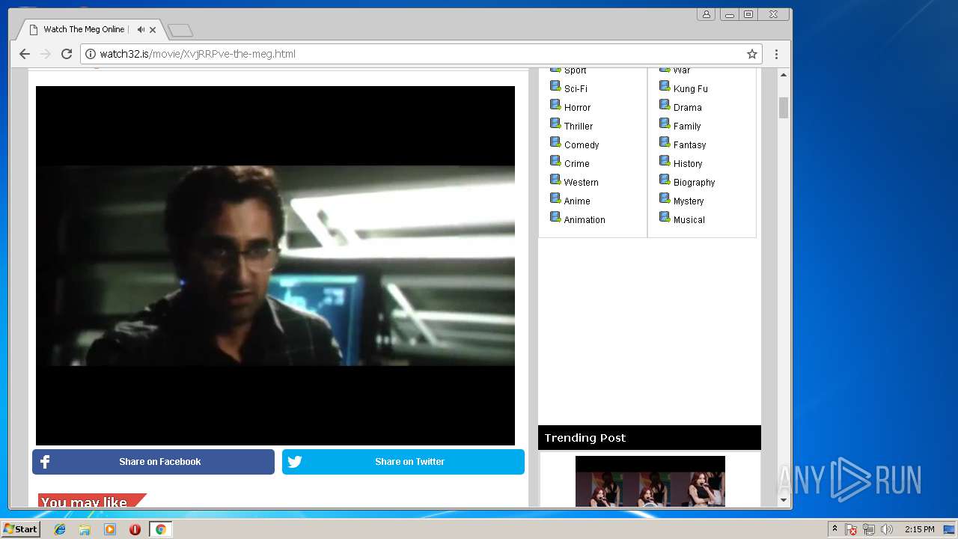Viewport: 958px width, 539px height.
Task: Open the Kung Fu genre link
Action: click(x=690, y=89)
